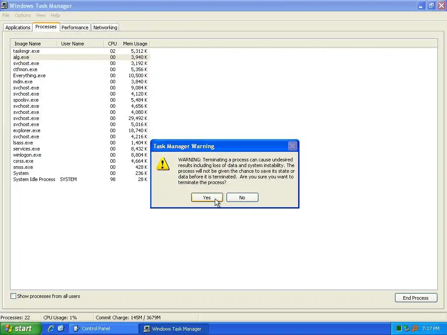Click the orange magnifier Everything tray icon
This screenshot has height=335, width=447.
tap(415, 328)
